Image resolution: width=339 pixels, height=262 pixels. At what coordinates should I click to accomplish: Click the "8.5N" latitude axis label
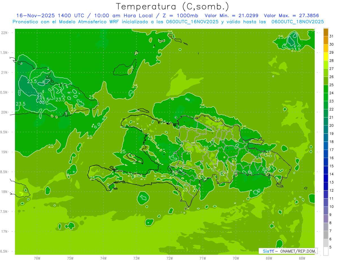(x=4, y=172)
